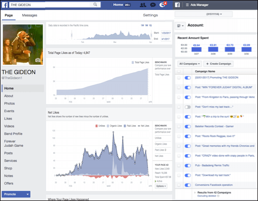Open the Options dropdown under Your Page Ad
The image size is (258, 201).
tap(161, 186)
